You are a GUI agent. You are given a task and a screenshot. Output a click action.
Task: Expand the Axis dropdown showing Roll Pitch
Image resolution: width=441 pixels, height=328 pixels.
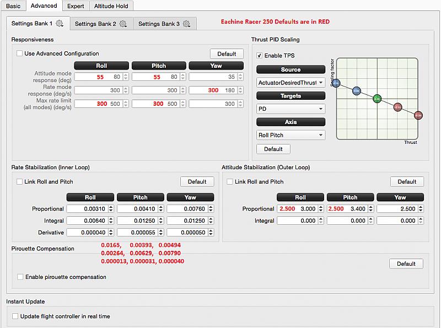click(x=291, y=135)
